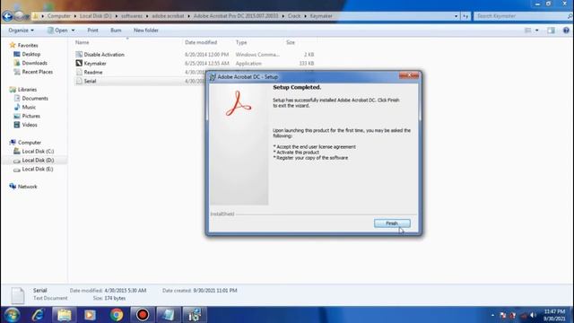Open Videos library

[30, 125]
